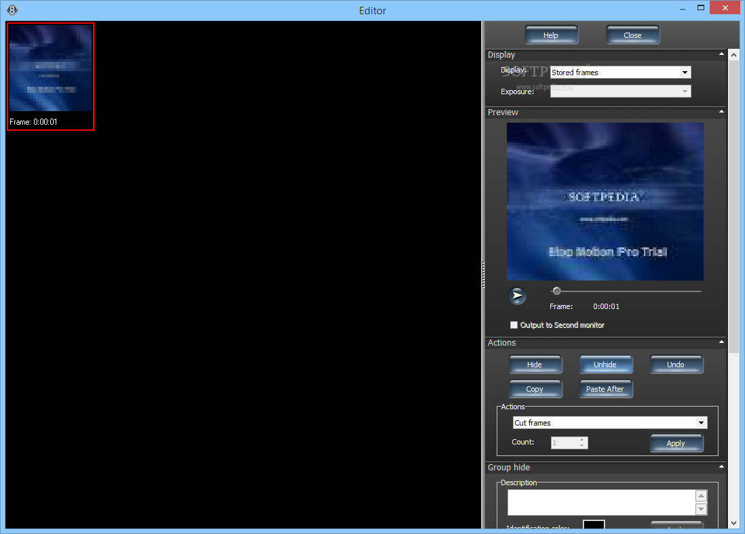Collapse the Actions section
This screenshot has height=534, width=745.
click(x=721, y=342)
